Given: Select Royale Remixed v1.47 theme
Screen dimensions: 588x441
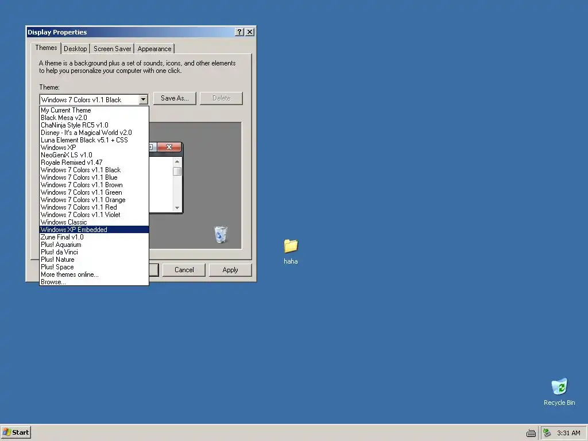Looking at the screenshot, I should pyautogui.click(x=94, y=163).
